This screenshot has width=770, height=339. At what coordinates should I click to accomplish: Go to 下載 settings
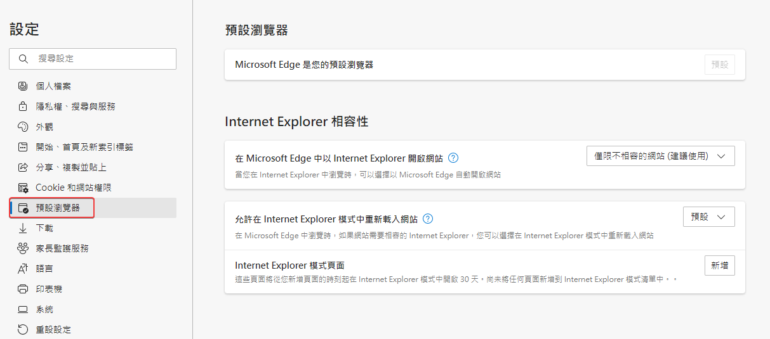[93, 228]
